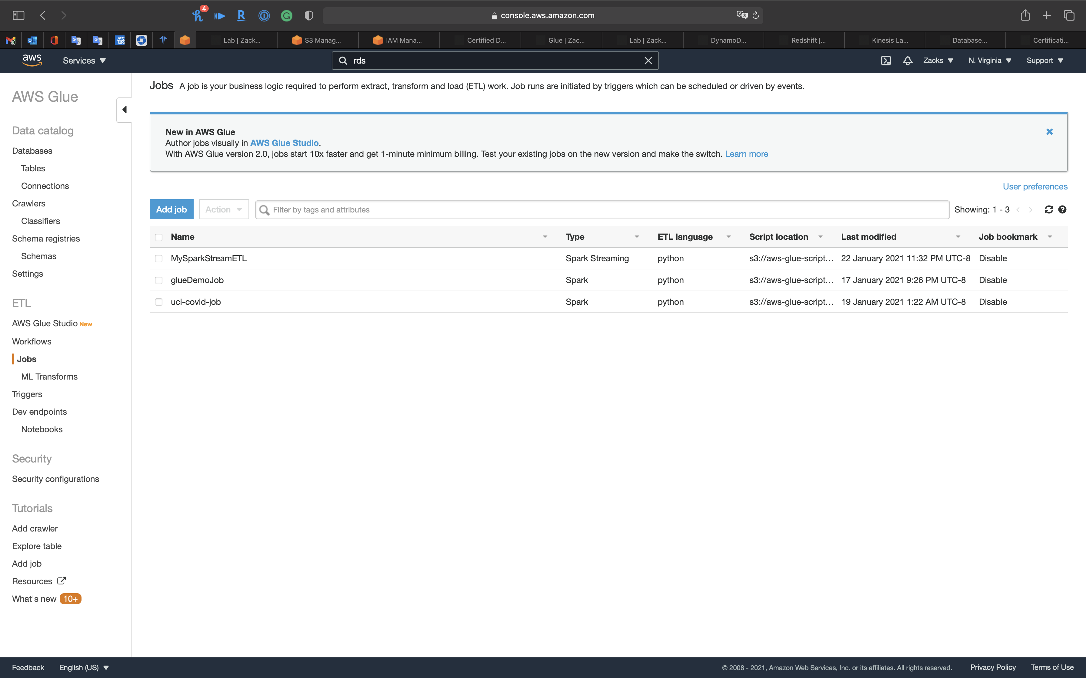Refresh the jobs list
The image size is (1086, 678).
[x=1048, y=209]
